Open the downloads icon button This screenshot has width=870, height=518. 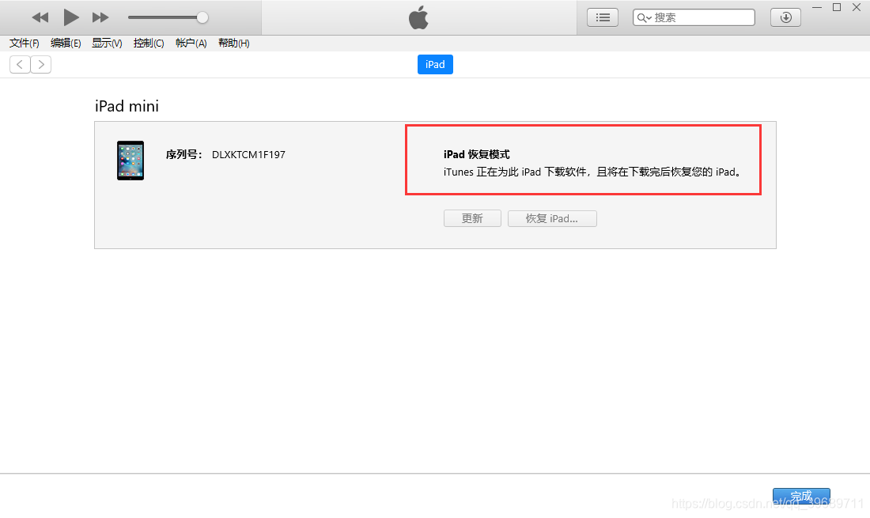(x=785, y=17)
